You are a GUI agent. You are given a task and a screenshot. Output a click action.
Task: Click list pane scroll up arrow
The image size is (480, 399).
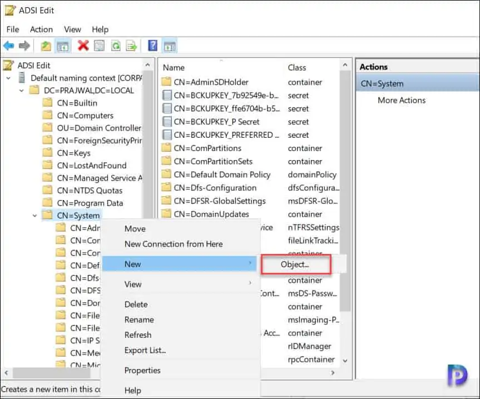[x=345, y=65]
